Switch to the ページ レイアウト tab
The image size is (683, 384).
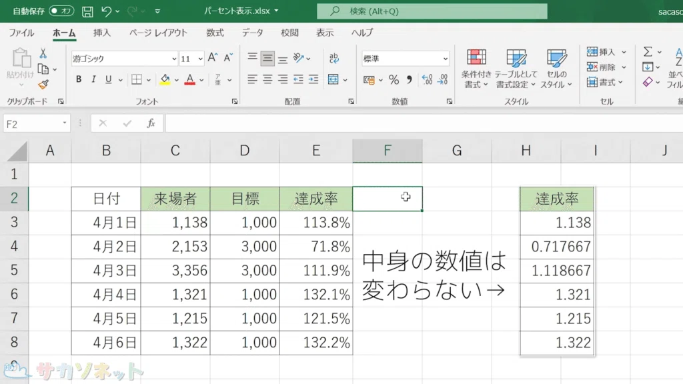pyautogui.click(x=158, y=33)
